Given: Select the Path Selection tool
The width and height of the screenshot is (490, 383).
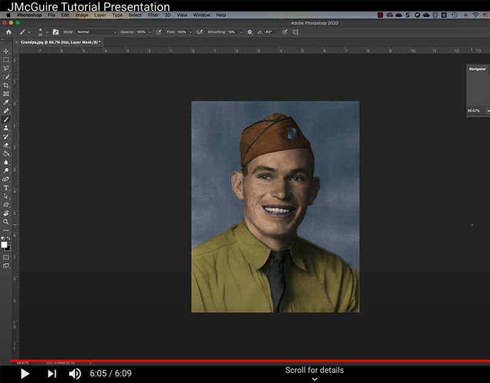Looking at the screenshot, I should tap(6, 196).
